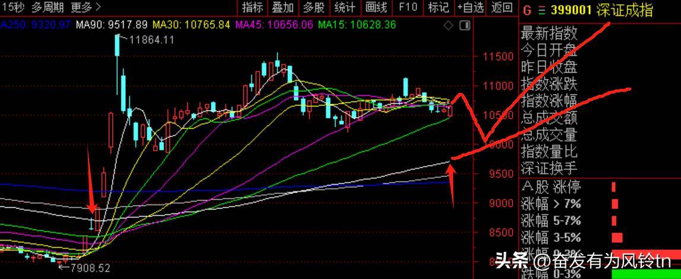Click the blue 250-day MA label 9320.97
The height and width of the screenshot is (279, 681).
pyautogui.click(x=35, y=25)
